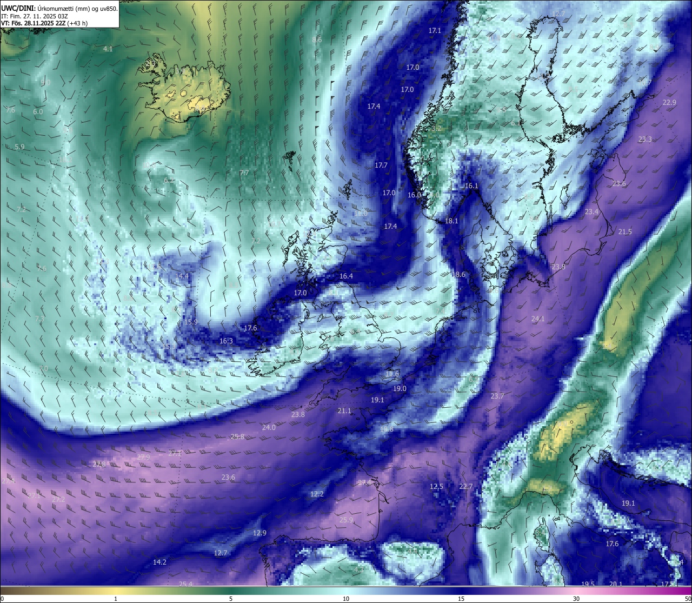Click the '50' end of the color scale
This screenshot has height=603, width=692.
point(688,599)
